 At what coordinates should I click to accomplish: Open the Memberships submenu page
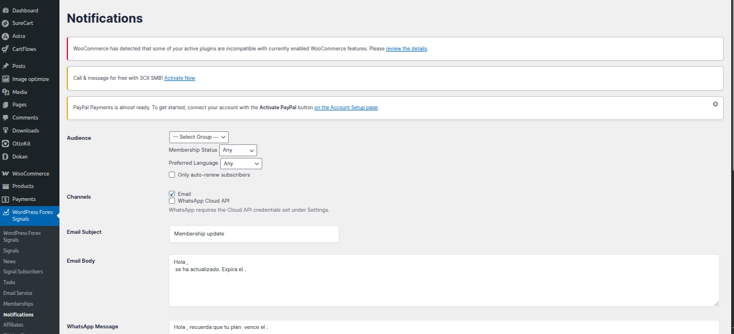(18, 304)
